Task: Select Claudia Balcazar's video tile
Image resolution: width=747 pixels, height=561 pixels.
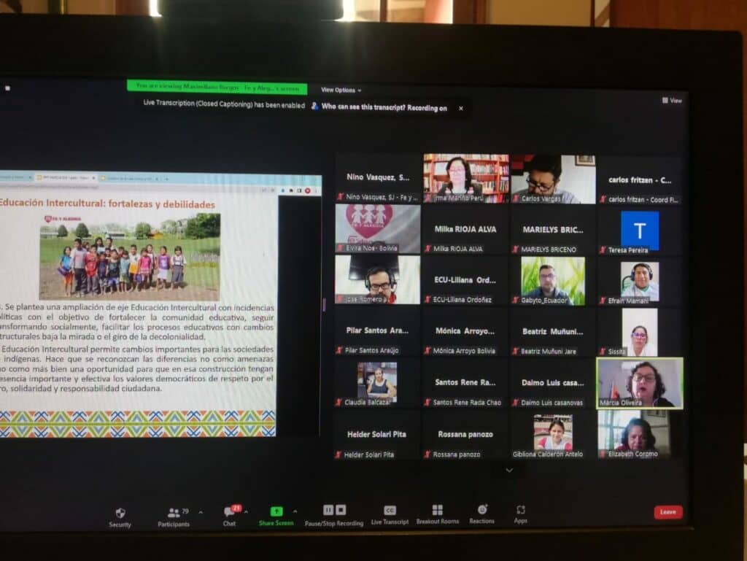Action: 377,384
